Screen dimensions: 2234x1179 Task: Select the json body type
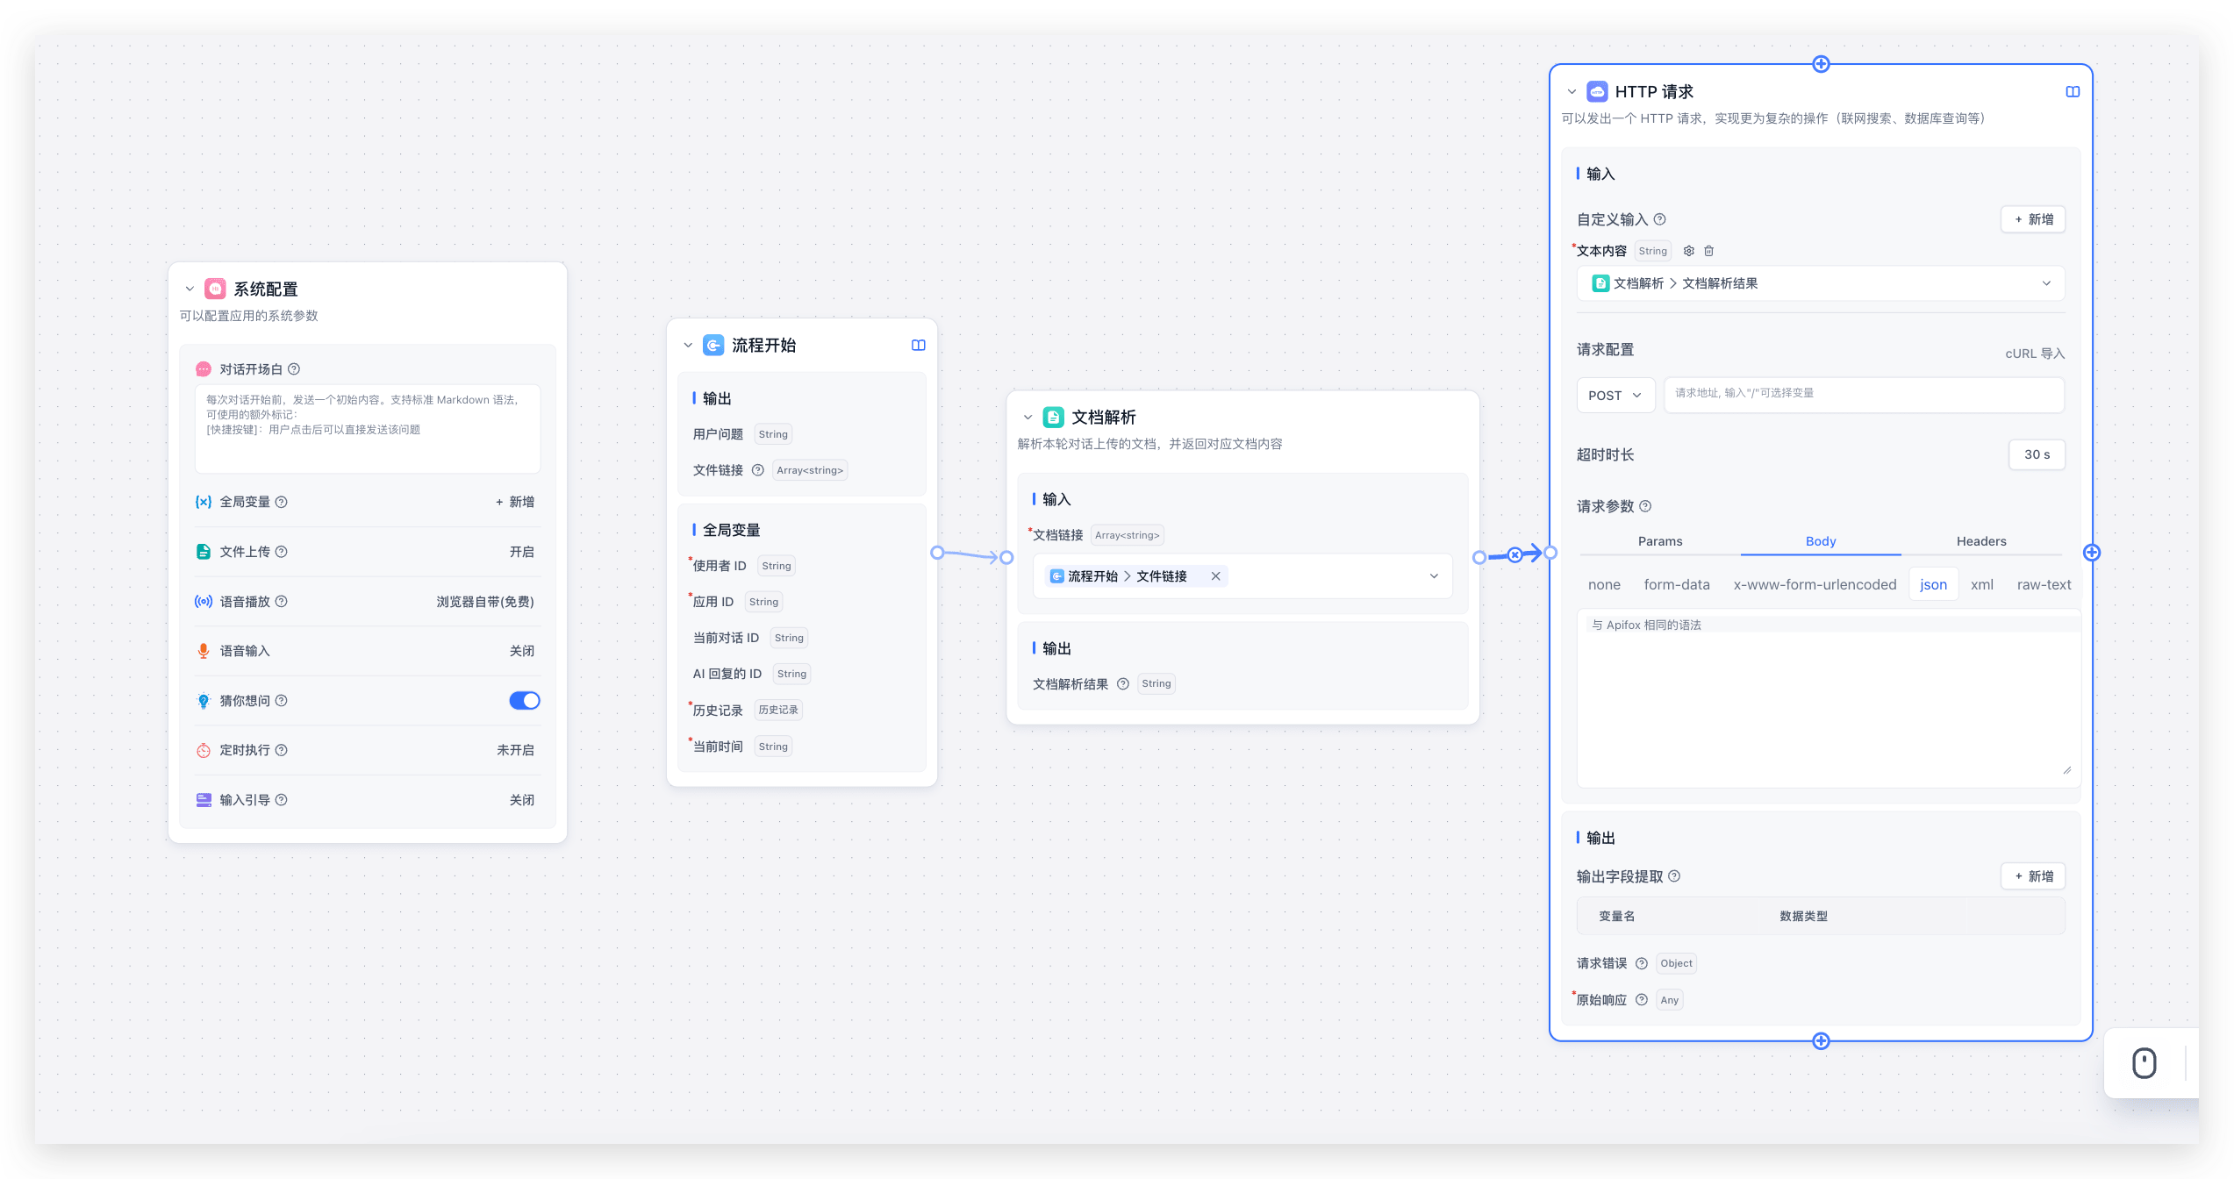coord(1933,585)
